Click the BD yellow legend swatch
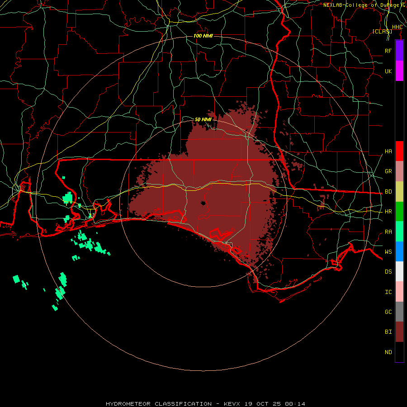The image size is (407, 407). click(399, 192)
